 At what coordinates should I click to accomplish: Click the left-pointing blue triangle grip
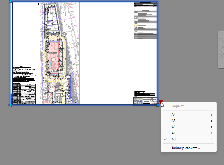coord(10,105)
